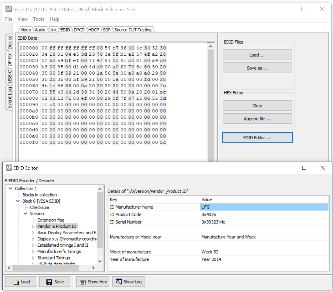Select the EDID tab
333x292 pixels.
pyautogui.click(x=65, y=30)
